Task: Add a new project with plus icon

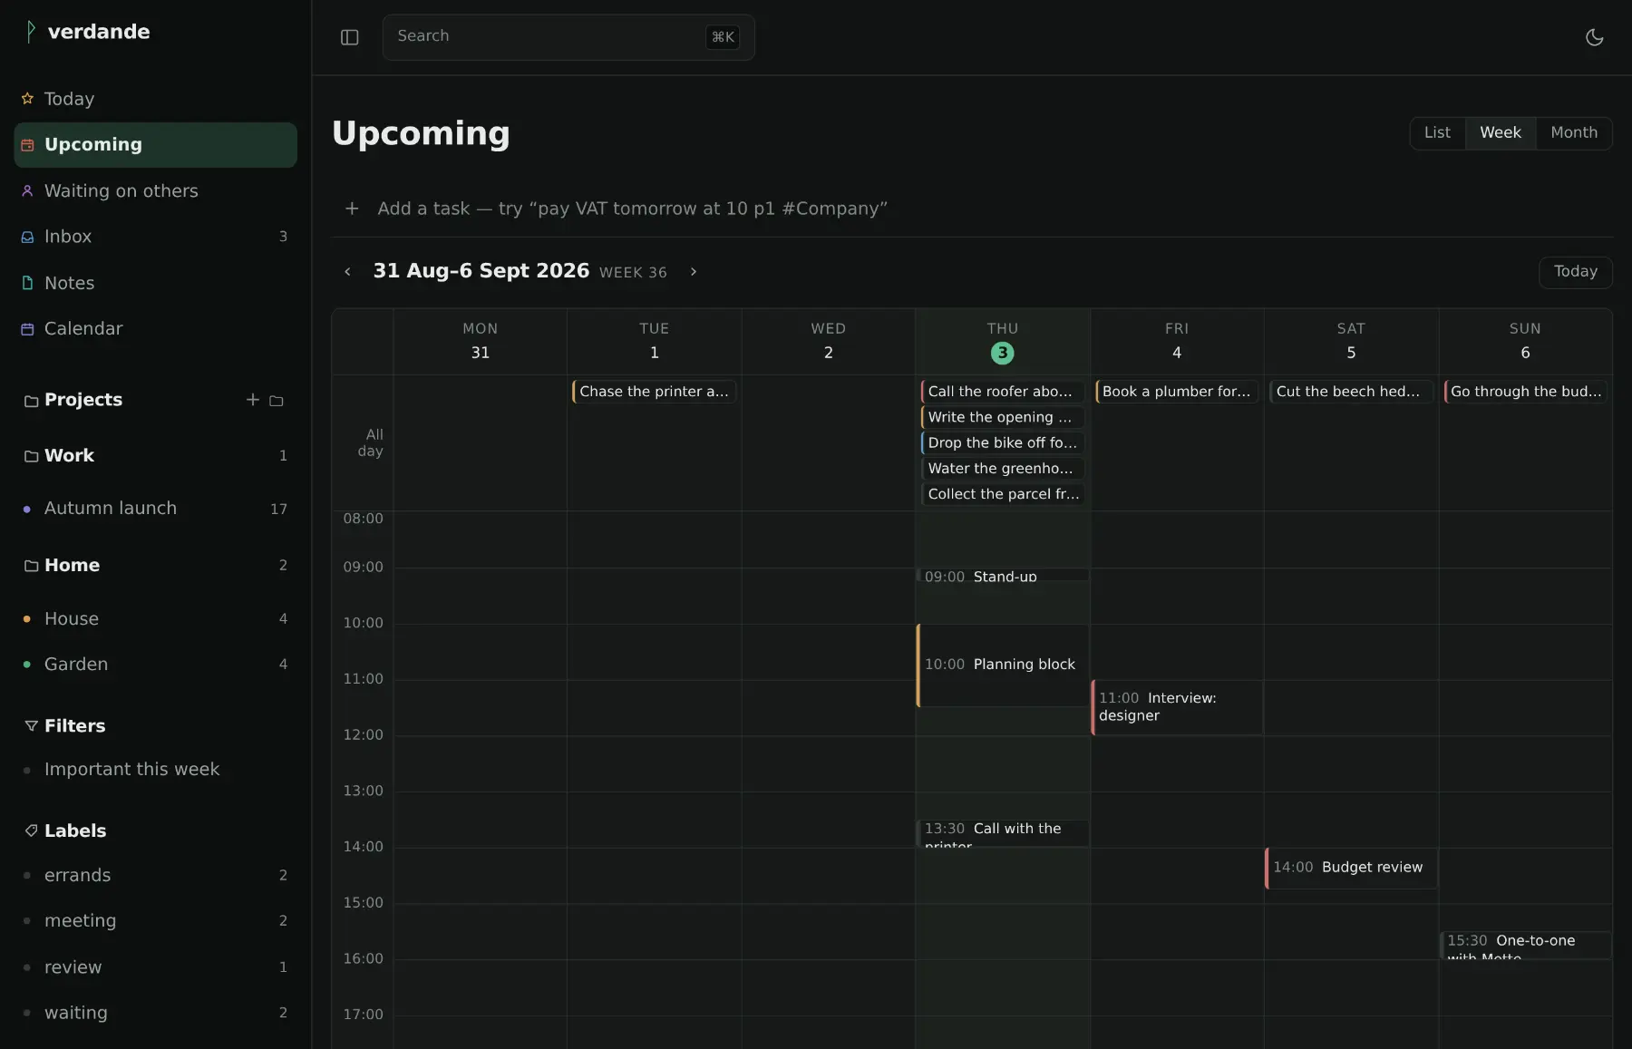Action: click(x=252, y=400)
